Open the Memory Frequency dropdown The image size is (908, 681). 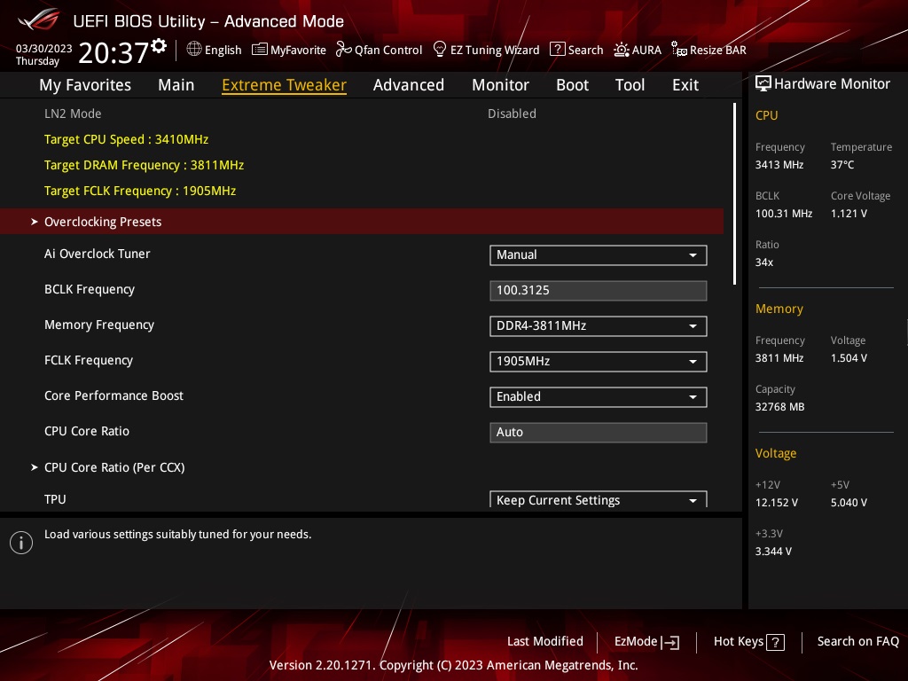tap(599, 326)
